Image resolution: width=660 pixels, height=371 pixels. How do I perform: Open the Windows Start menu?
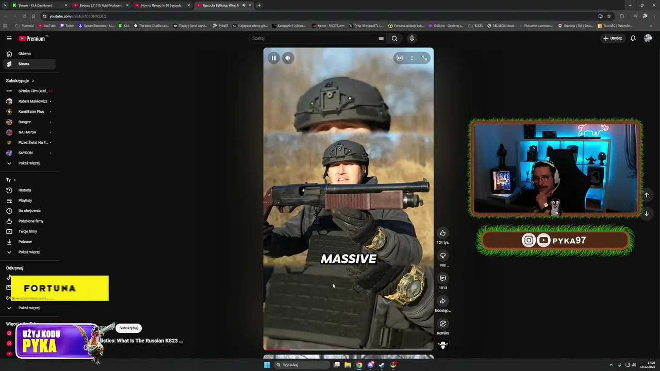click(x=267, y=365)
